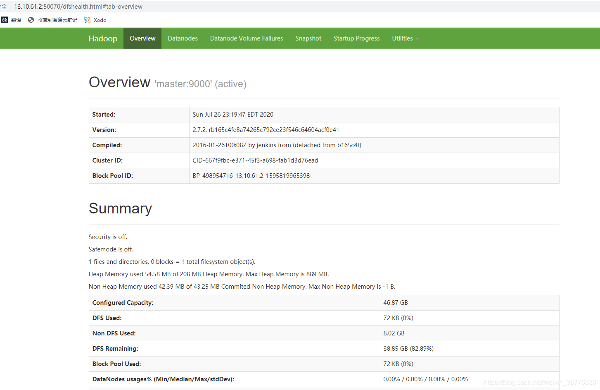The width and height of the screenshot is (600, 390).
Task: Select the Block Pool Used 72 KB value
Action: tap(398, 364)
